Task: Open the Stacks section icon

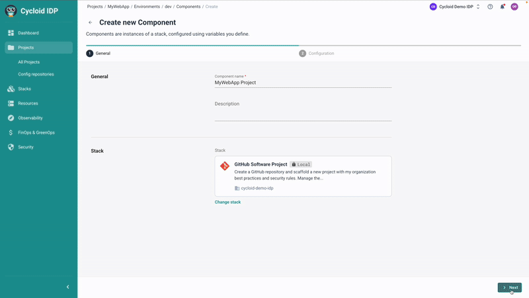Action: (x=11, y=89)
